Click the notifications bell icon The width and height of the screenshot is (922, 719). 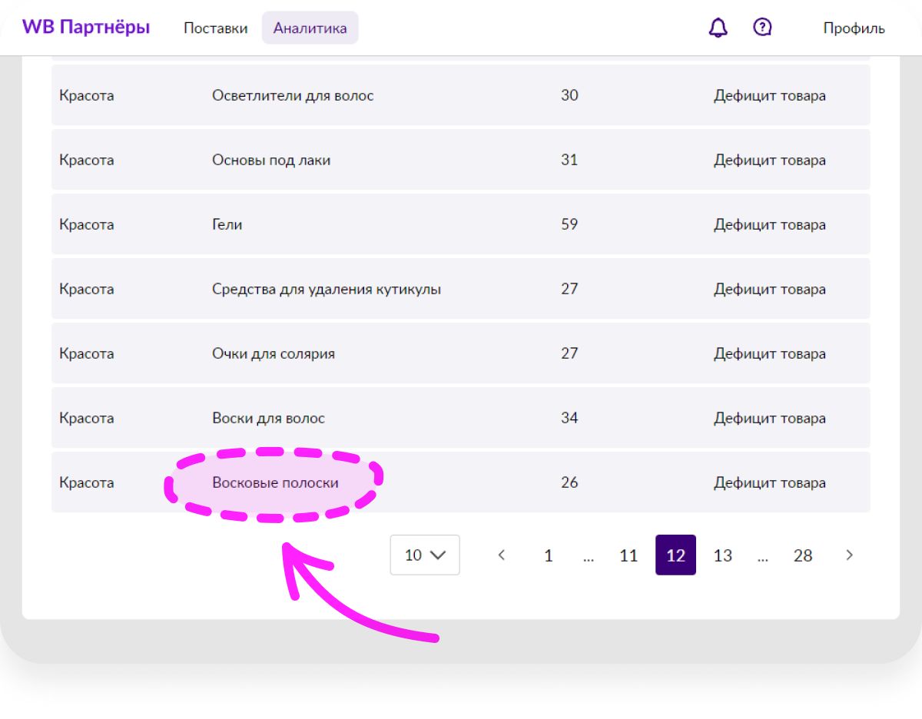718,28
